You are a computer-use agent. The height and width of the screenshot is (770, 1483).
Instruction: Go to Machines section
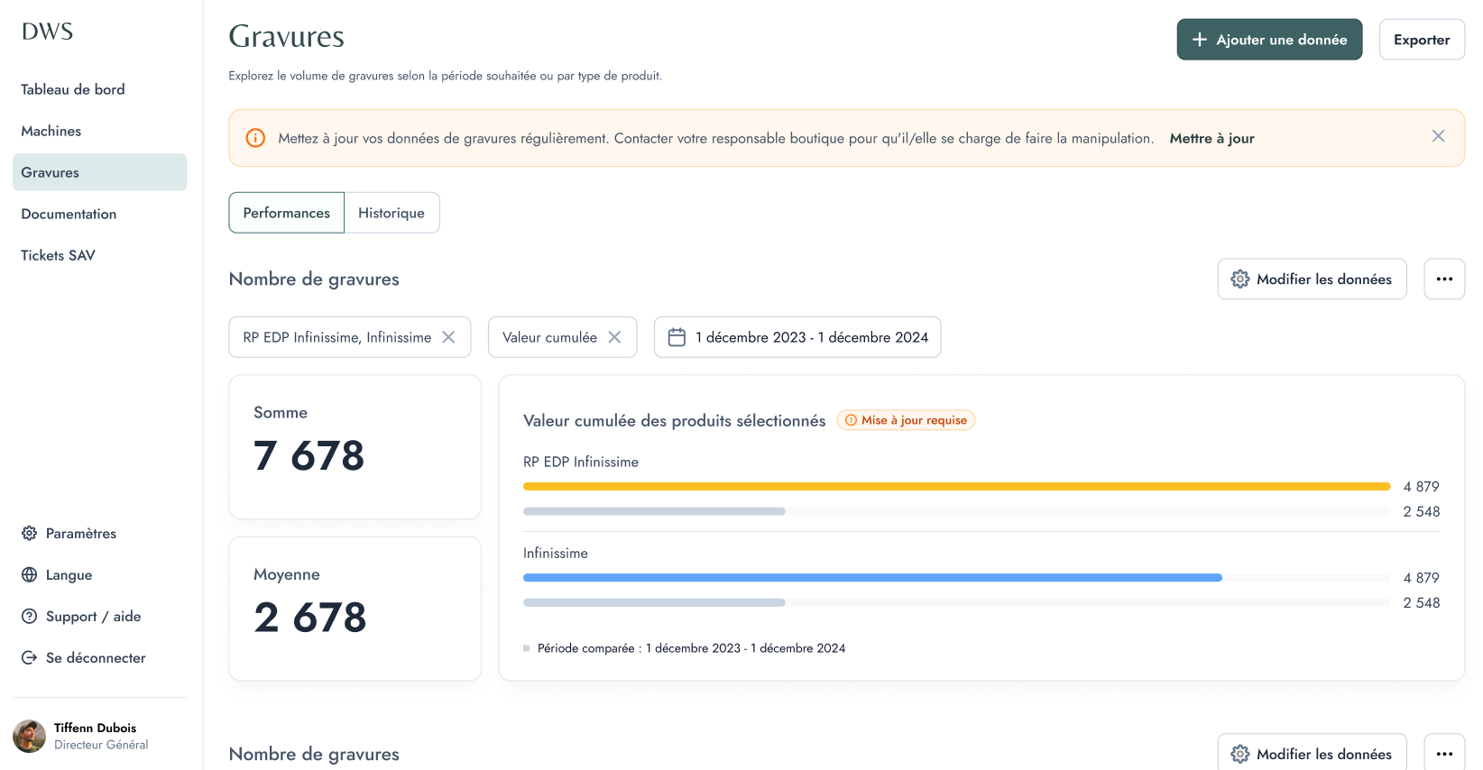click(51, 131)
